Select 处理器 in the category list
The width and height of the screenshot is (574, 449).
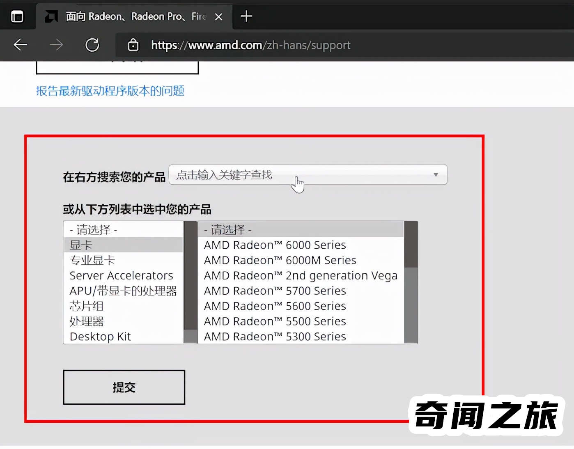point(123,321)
